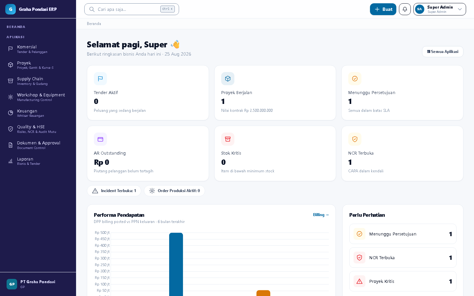Click the Graha Pondasi ERP logo icon
Screen dimensions: 474x296
(x=11, y=9)
